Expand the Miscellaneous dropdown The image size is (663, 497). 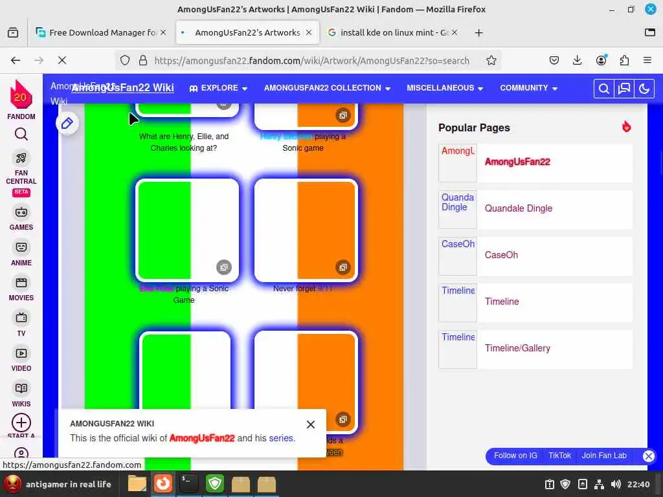coord(445,88)
